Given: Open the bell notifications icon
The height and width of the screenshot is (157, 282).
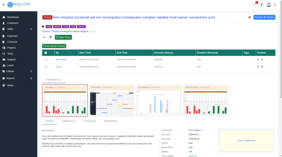Looking at the screenshot, I should 262,5.
